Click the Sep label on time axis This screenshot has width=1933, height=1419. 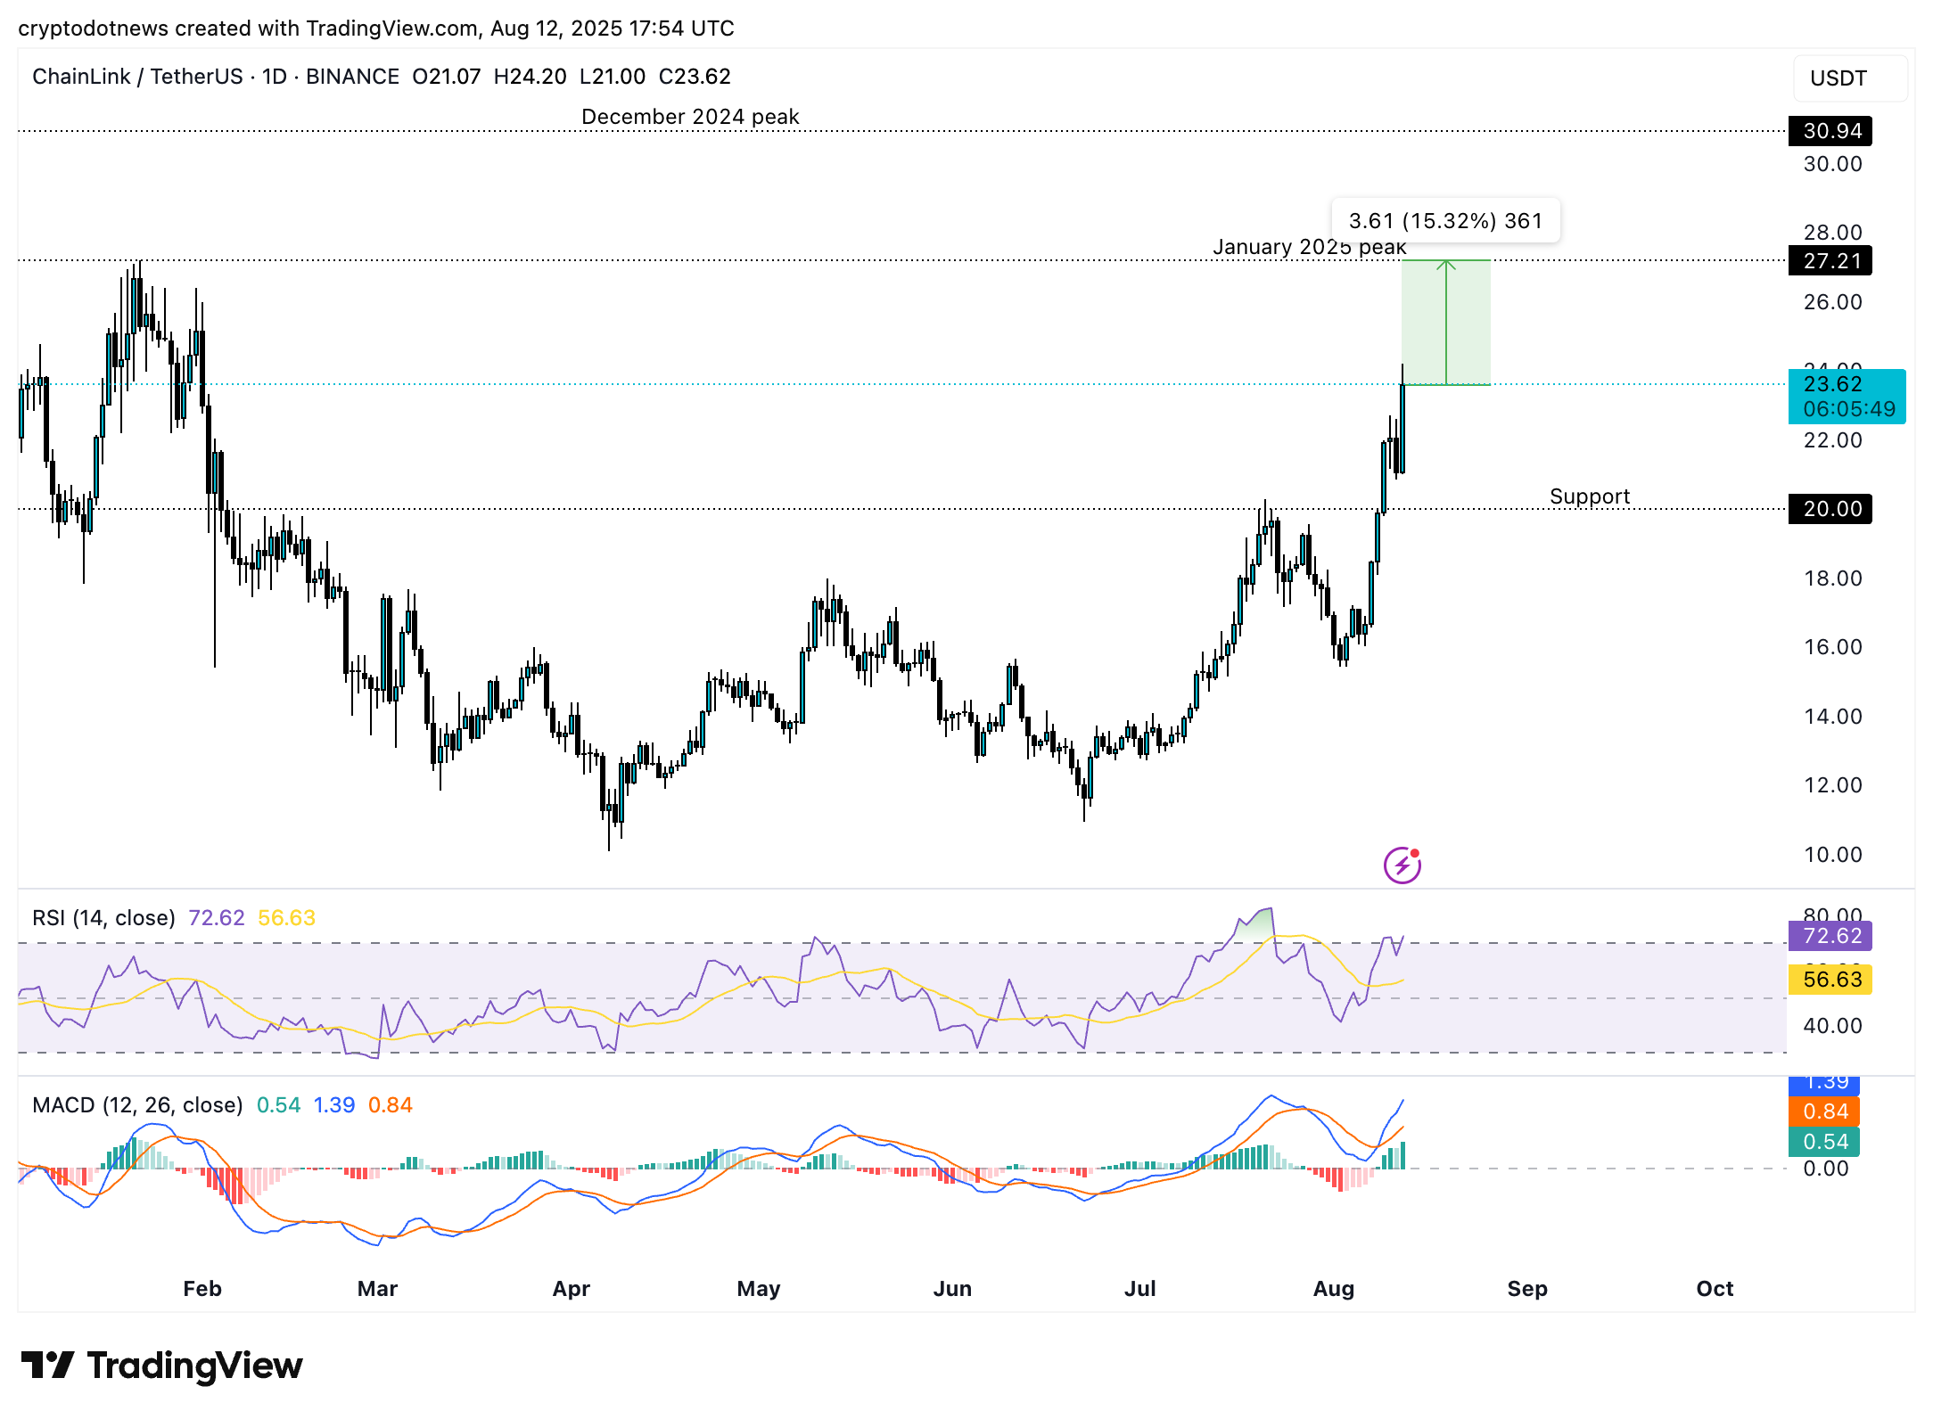tap(1526, 1289)
